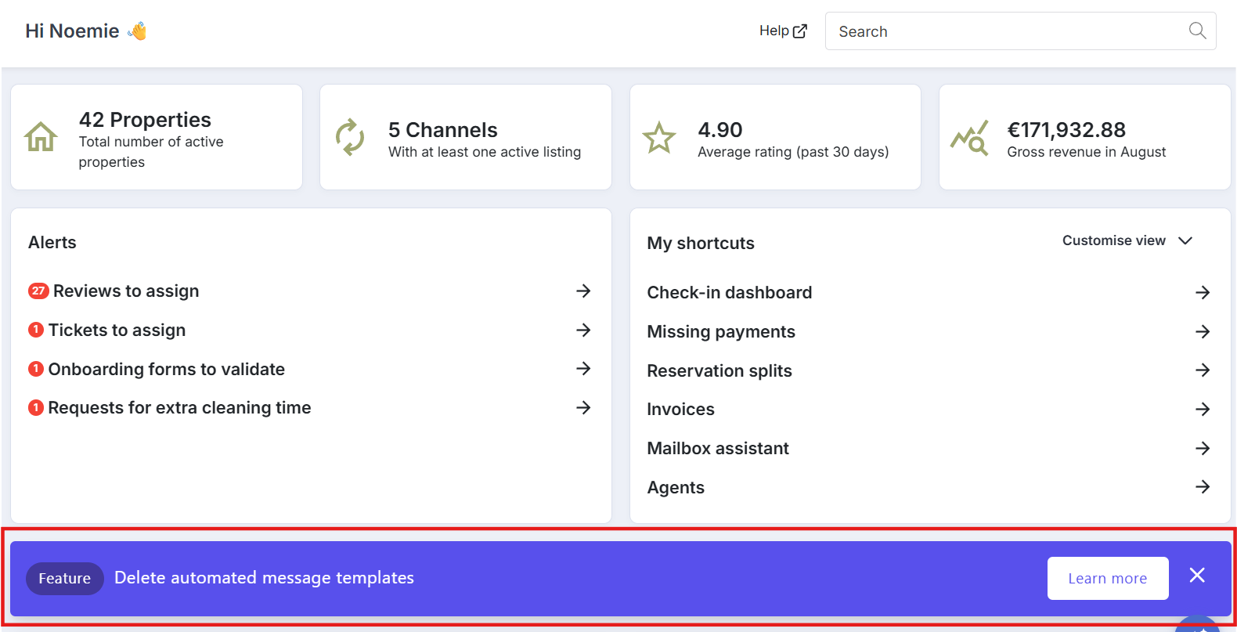Image resolution: width=1237 pixels, height=632 pixels.
Task: Click 'Gross revenue in August' text
Action: coord(1087,152)
